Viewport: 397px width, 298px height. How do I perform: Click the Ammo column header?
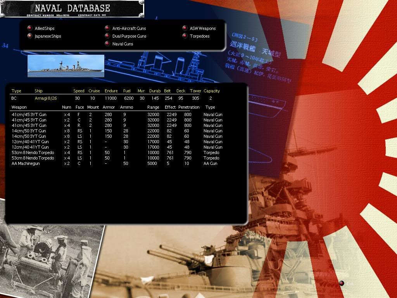(x=127, y=107)
